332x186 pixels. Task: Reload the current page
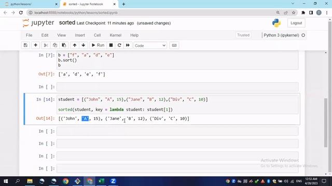point(21,12)
